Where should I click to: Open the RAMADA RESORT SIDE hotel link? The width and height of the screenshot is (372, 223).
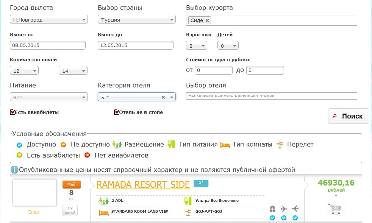point(143,184)
